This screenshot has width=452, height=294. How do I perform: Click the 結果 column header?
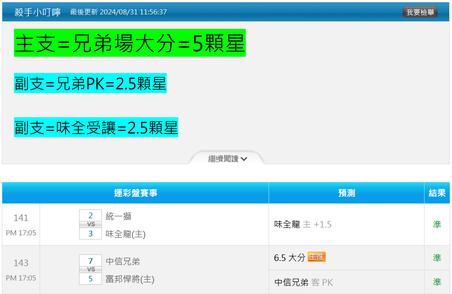click(x=437, y=193)
